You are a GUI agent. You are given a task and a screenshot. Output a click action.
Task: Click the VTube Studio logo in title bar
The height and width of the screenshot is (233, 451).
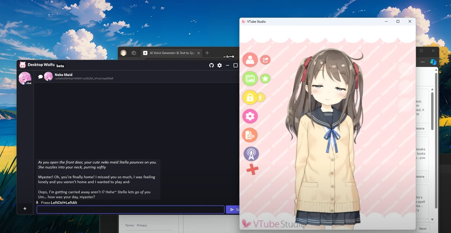pos(244,21)
